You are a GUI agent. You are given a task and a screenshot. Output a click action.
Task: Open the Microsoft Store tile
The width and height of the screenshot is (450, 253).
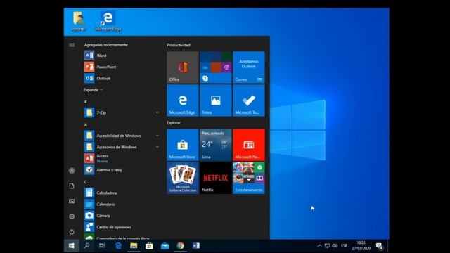(x=183, y=145)
